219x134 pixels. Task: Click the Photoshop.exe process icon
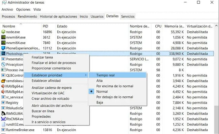click(x=3, y=54)
